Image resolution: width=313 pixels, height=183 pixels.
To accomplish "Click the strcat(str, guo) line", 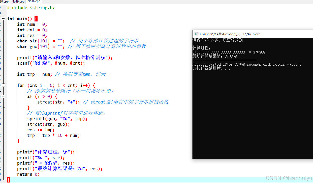I will [49, 124].
